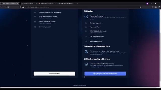Open the private browsing mask indicator
Viewport: 161px width, 90px height.
147,3
